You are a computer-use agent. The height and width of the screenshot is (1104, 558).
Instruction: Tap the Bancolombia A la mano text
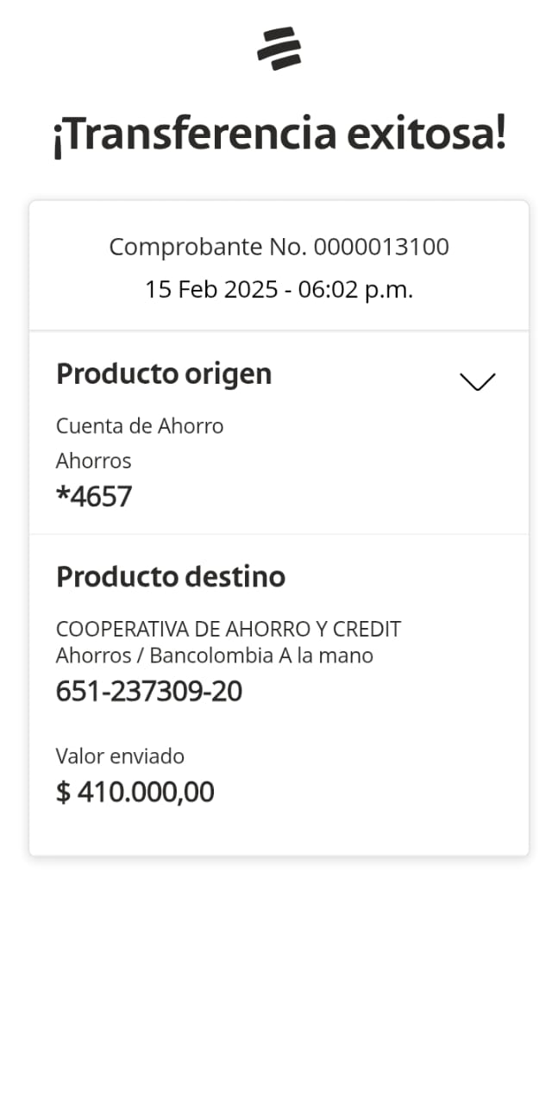point(261,655)
